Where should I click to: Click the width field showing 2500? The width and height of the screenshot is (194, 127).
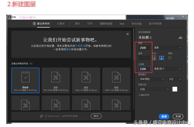(144, 48)
